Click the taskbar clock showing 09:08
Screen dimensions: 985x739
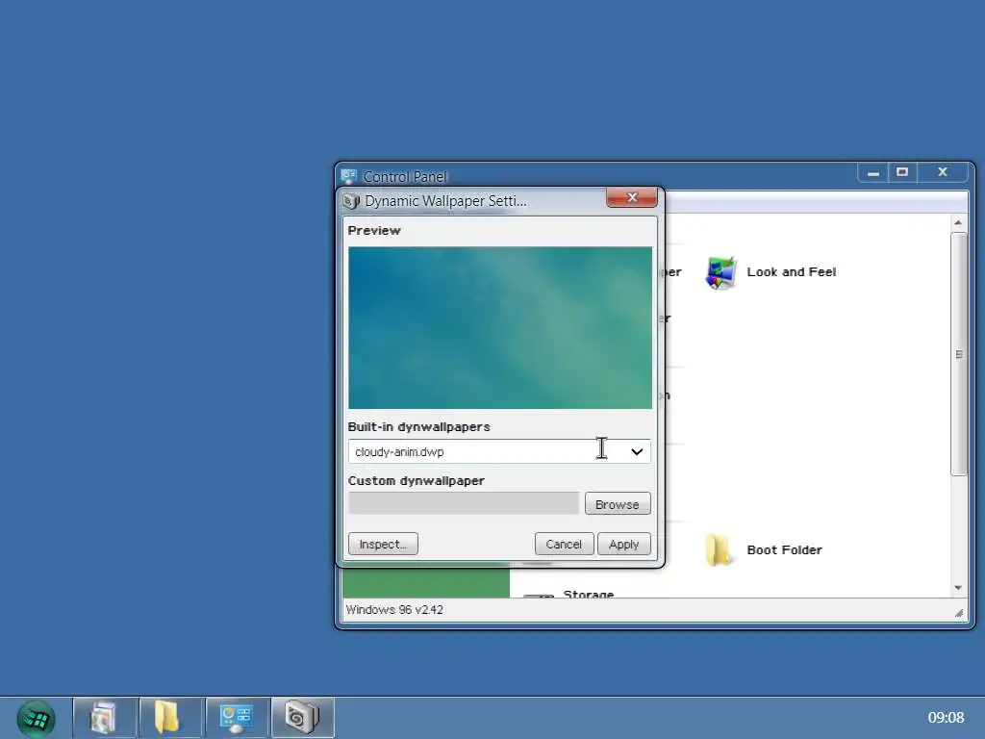point(946,717)
